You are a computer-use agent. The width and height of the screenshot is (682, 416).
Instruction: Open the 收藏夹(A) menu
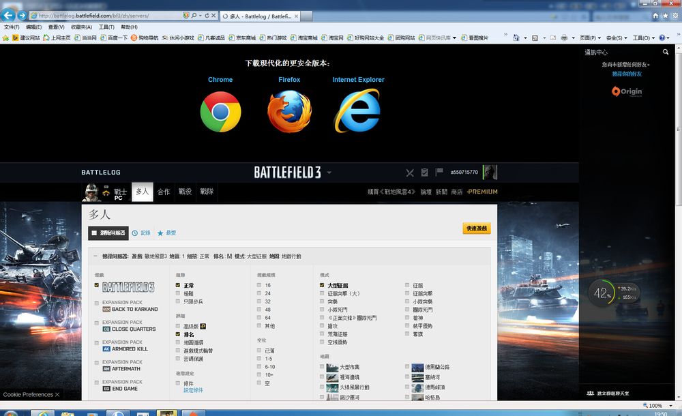pos(81,27)
